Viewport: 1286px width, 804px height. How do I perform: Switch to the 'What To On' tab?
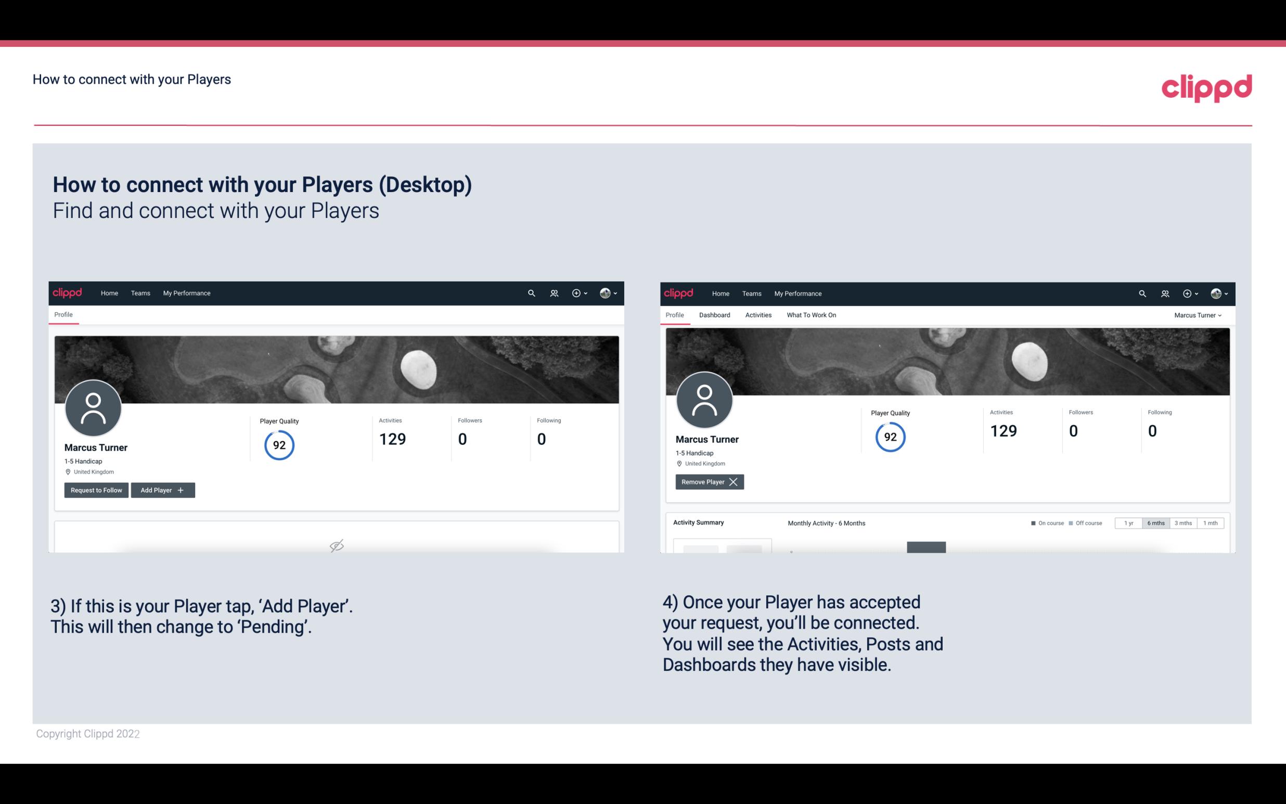(811, 315)
